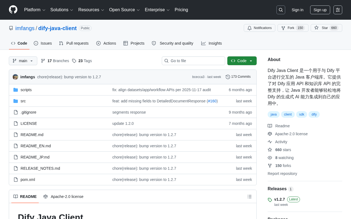Click the Sign in link
This screenshot has height=219, width=351.
coord(298,10)
